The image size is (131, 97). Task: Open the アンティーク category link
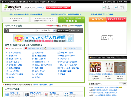click(x=65, y=59)
